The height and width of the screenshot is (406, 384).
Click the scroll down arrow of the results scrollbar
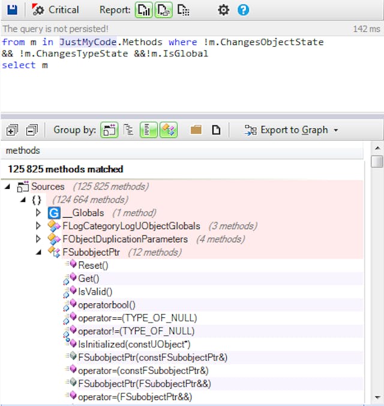coord(377,398)
